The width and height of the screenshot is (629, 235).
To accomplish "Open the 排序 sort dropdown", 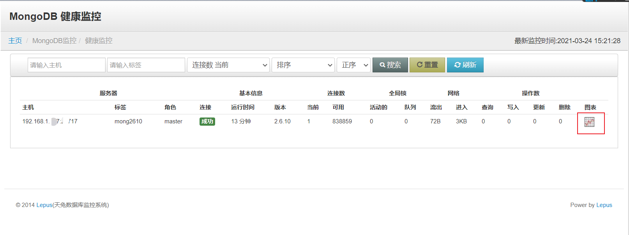I will (303, 65).
